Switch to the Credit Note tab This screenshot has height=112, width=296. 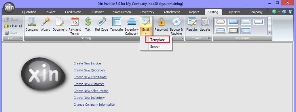(73, 12)
